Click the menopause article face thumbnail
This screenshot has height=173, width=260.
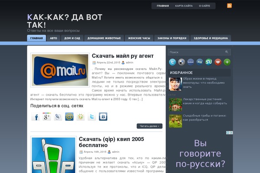click(x=175, y=84)
